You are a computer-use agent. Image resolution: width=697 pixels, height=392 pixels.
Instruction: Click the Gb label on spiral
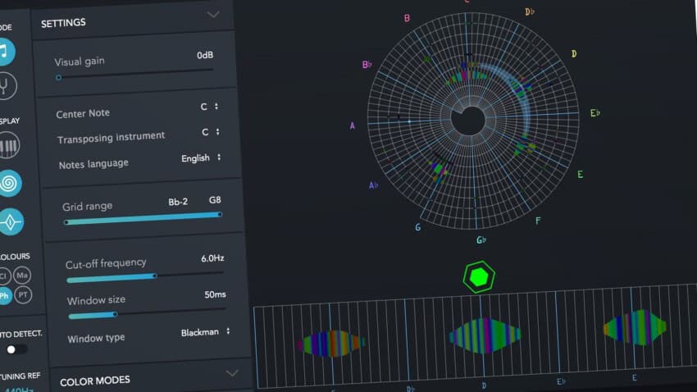pos(481,240)
